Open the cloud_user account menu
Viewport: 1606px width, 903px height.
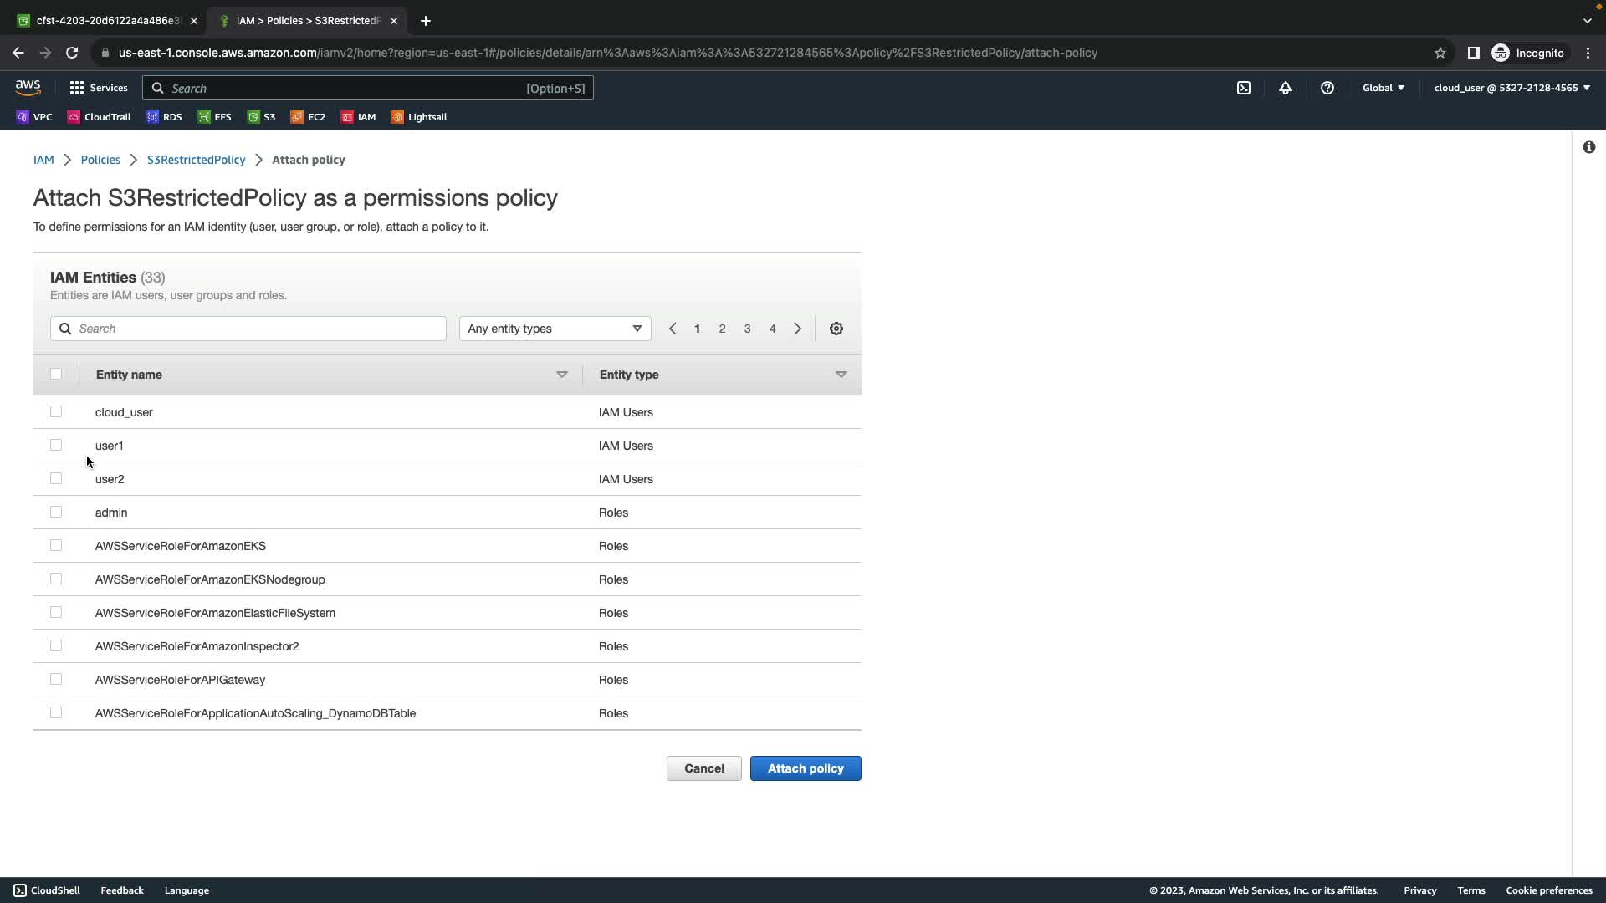point(1511,88)
